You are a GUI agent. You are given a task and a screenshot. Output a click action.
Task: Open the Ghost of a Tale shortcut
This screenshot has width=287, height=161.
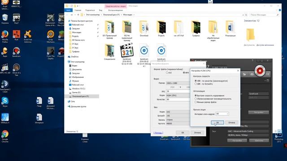16,70
